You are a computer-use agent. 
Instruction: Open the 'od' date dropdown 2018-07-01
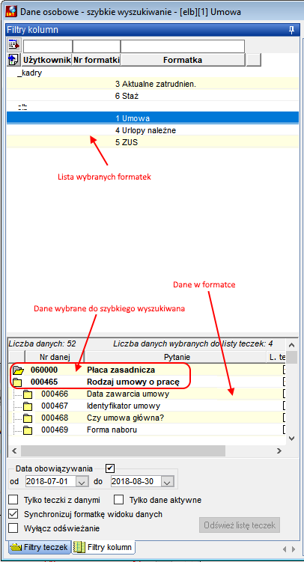click(82, 482)
